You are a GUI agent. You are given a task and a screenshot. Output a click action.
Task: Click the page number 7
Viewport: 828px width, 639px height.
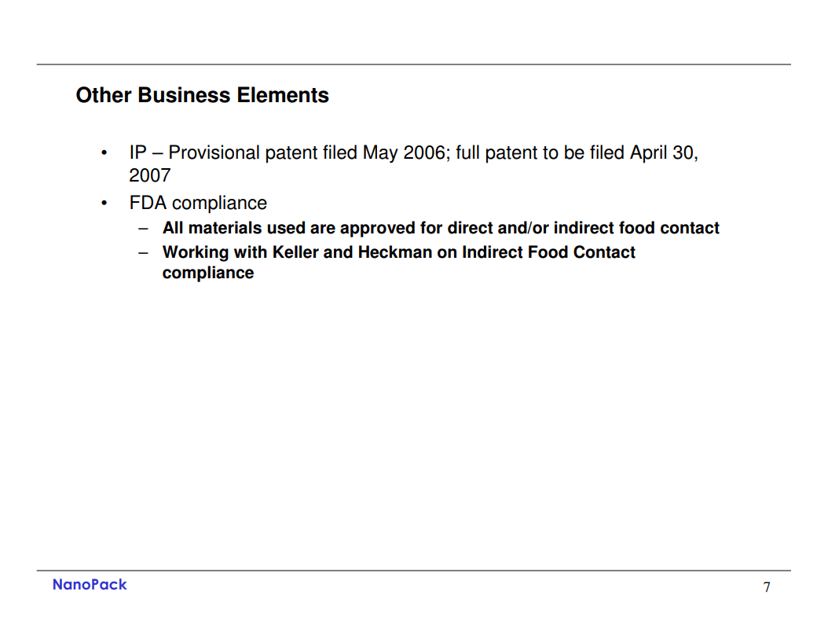[767, 587]
